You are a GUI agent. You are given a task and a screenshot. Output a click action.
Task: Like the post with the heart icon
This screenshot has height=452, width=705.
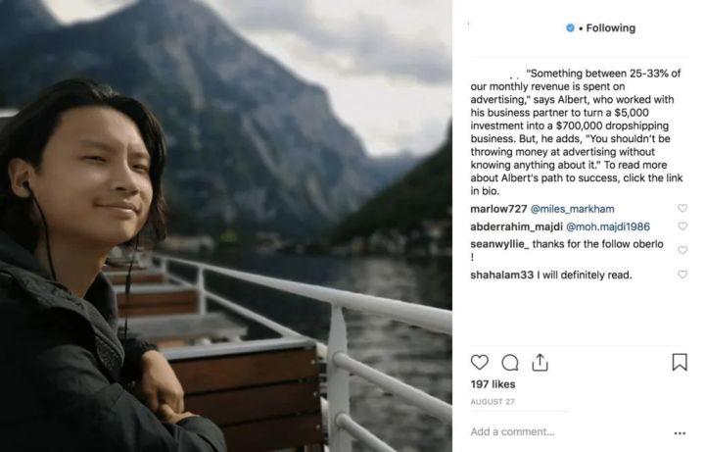pyautogui.click(x=480, y=363)
